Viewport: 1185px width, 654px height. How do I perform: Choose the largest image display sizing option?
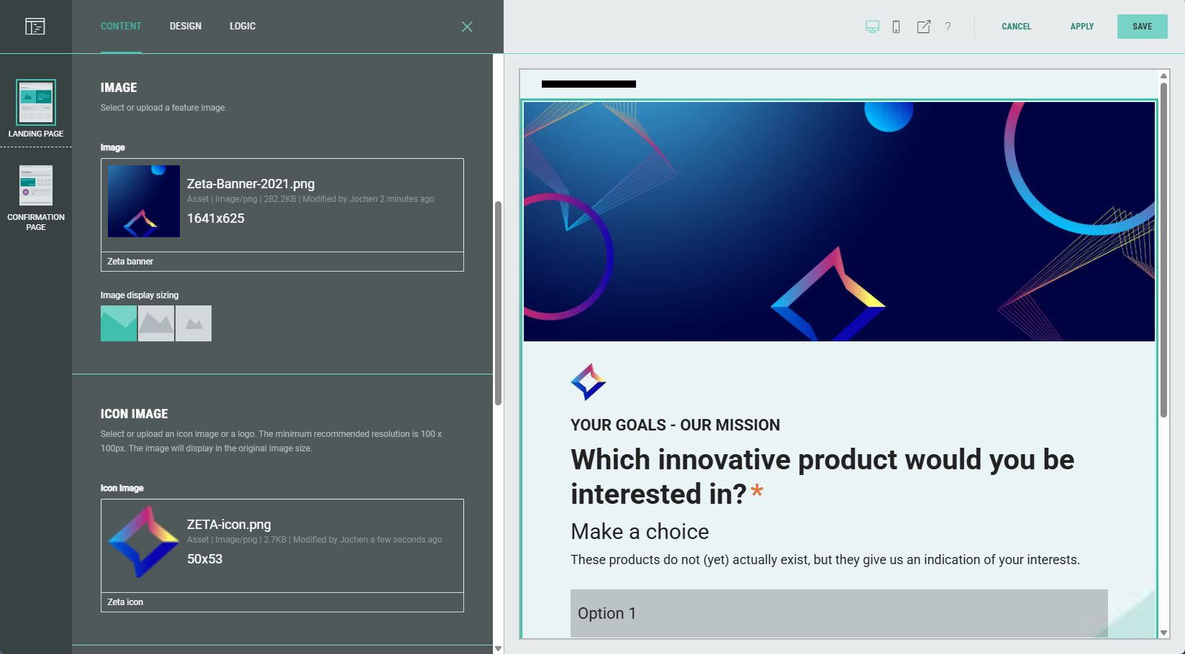click(x=119, y=323)
